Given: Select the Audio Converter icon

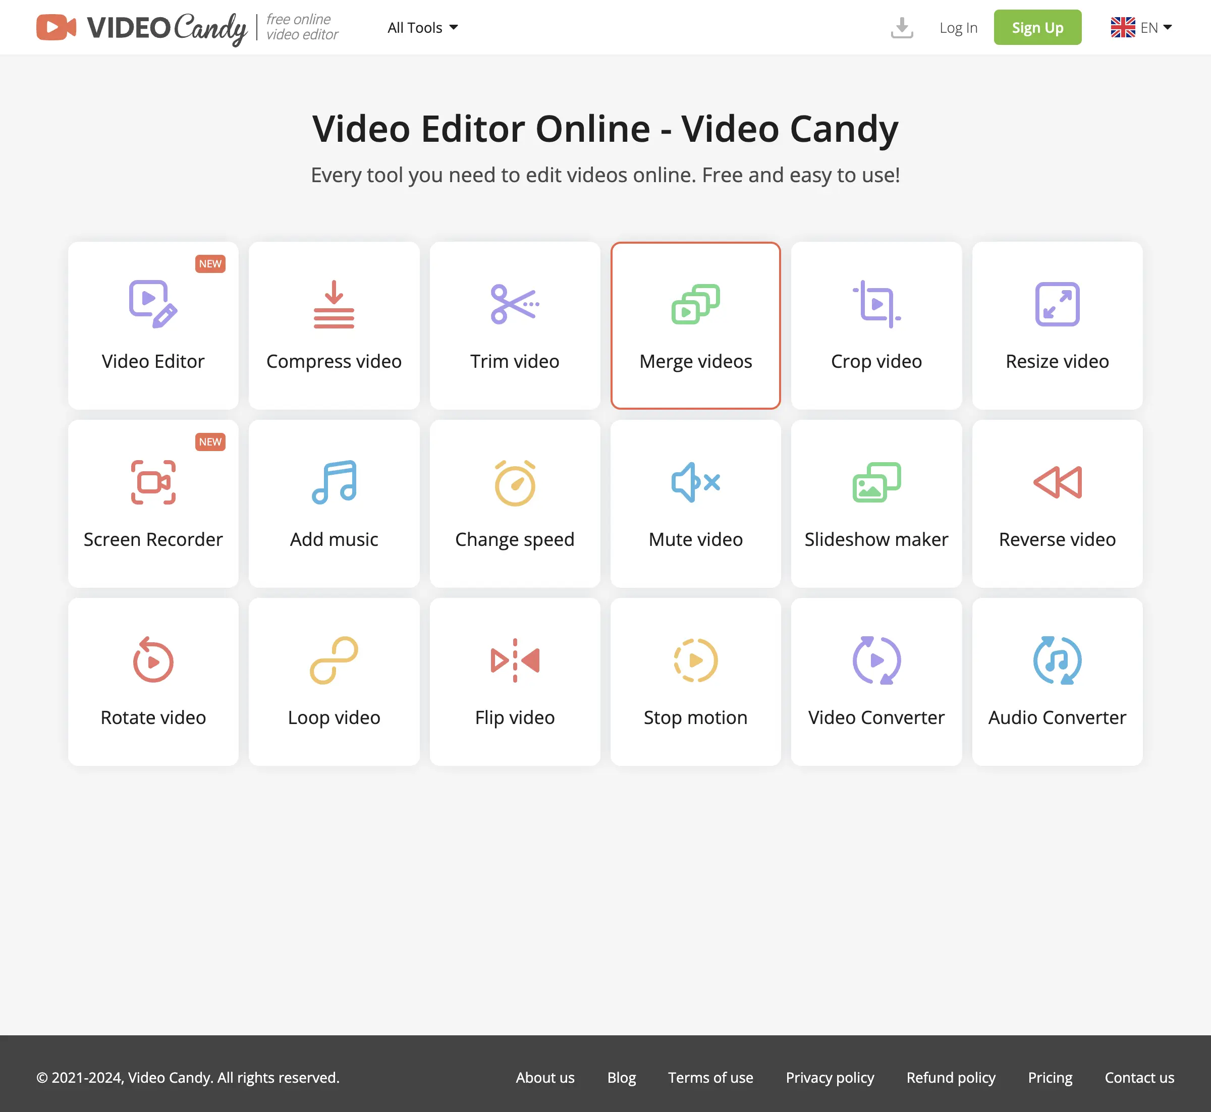Looking at the screenshot, I should point(1057,660).
